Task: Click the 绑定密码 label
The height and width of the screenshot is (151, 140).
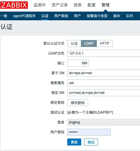Action: tap(57, 103)
